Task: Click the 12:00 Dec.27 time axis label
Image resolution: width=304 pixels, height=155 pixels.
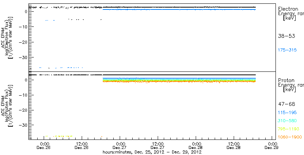Action: pyautogui.click(x=158, y=146)
